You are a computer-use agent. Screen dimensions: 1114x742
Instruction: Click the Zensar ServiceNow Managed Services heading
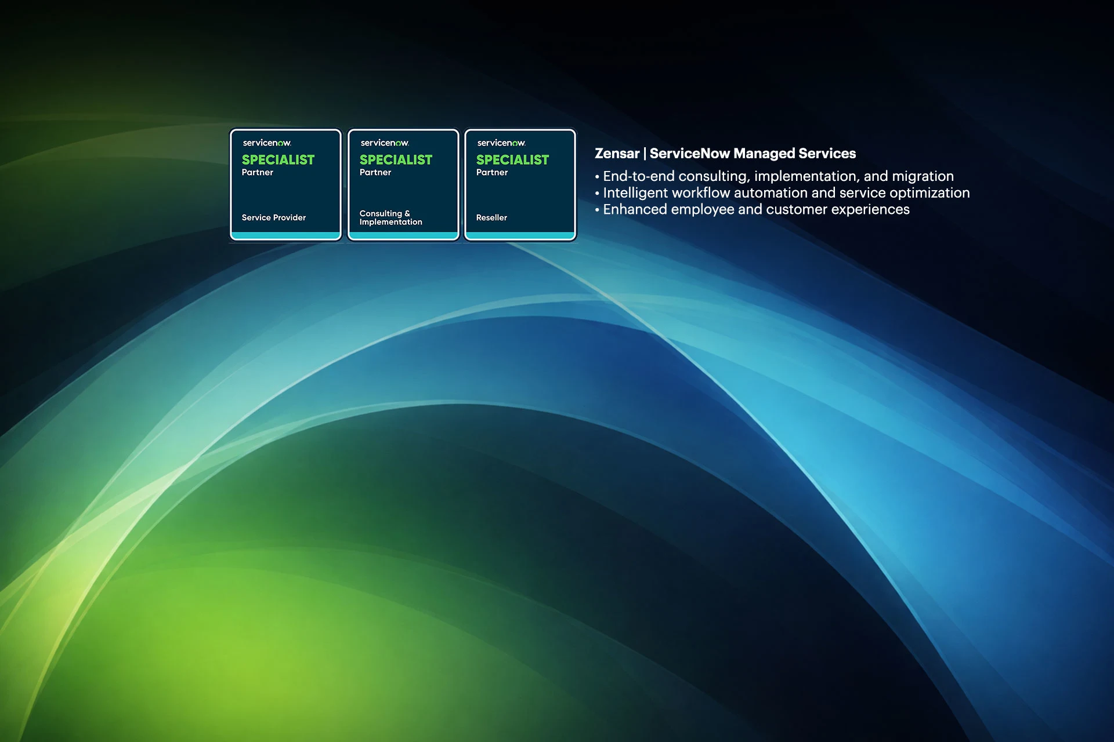(725, 154)
